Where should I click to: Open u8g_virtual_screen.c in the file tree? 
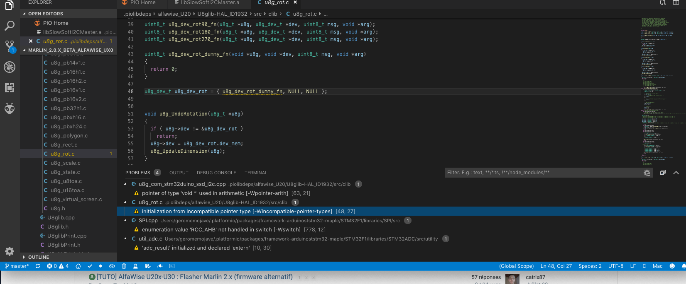69,200
